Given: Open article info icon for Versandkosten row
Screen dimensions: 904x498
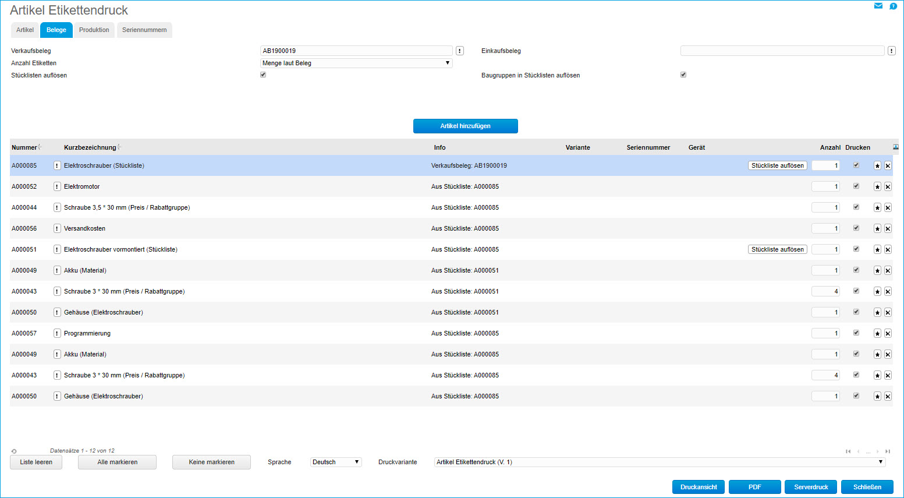Looking at the screenshot, I should click(x=57, y=228).
